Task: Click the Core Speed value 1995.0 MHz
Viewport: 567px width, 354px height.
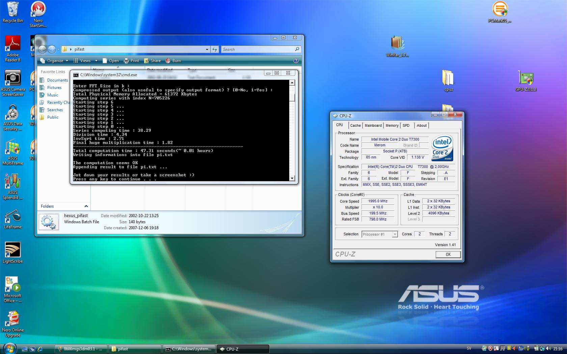Action: pos(378,201)
